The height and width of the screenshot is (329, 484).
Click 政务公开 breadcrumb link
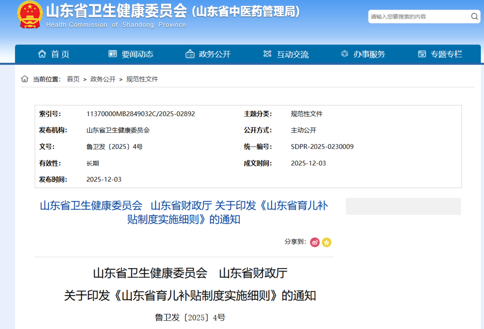click(103, 79)
